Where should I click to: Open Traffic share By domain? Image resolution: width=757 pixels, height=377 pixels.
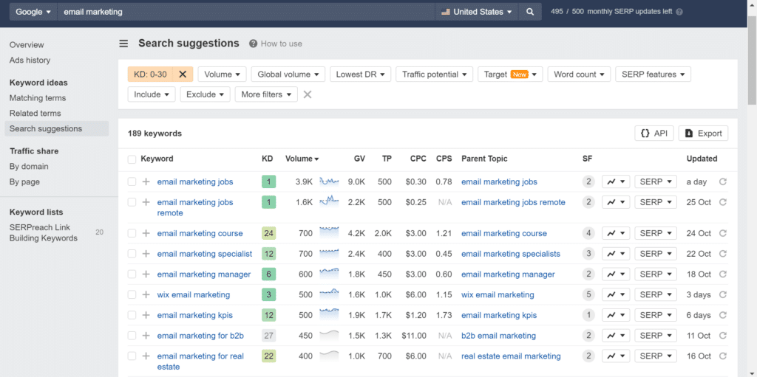click(29, 166)
